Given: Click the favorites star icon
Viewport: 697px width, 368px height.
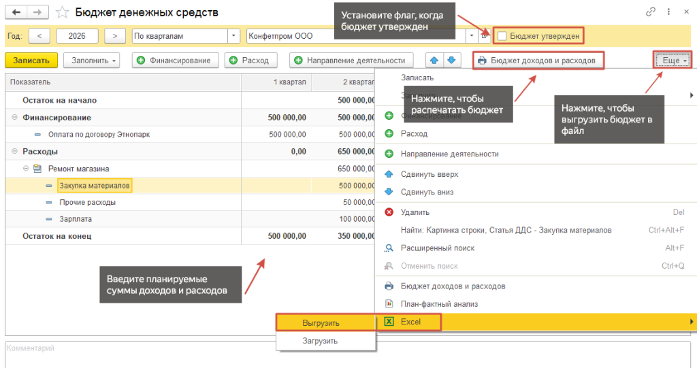Looking at the screenshot, I should 62,12.
